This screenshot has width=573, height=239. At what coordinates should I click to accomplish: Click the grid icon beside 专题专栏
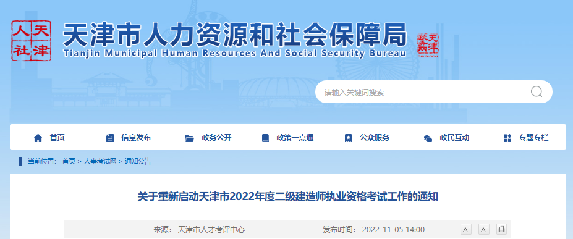click(x=507, y=138)
